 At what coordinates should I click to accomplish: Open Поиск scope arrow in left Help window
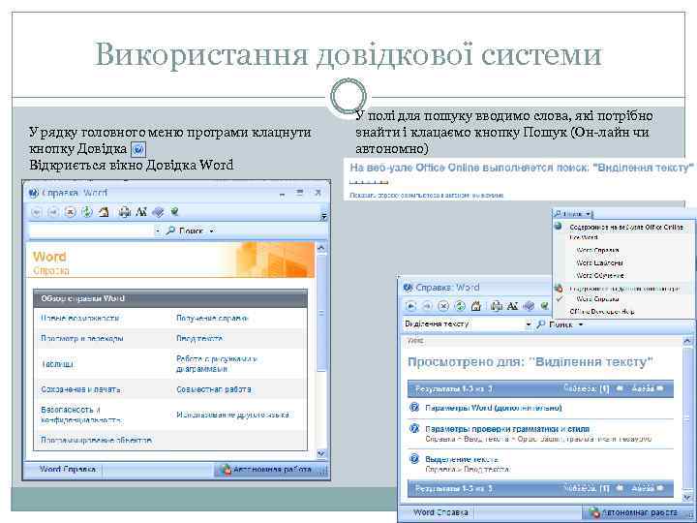212,231
